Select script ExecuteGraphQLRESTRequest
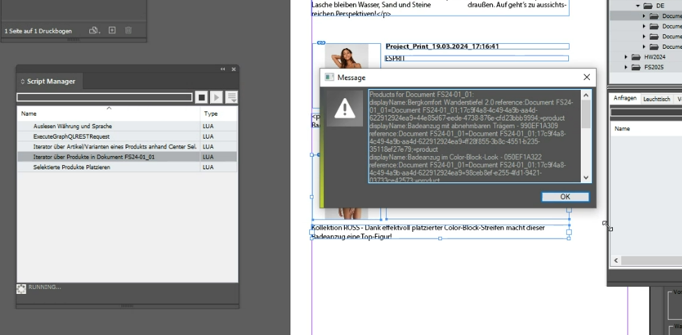The width and height of the screenshot is (682, 335). click(x=127, y=137)
